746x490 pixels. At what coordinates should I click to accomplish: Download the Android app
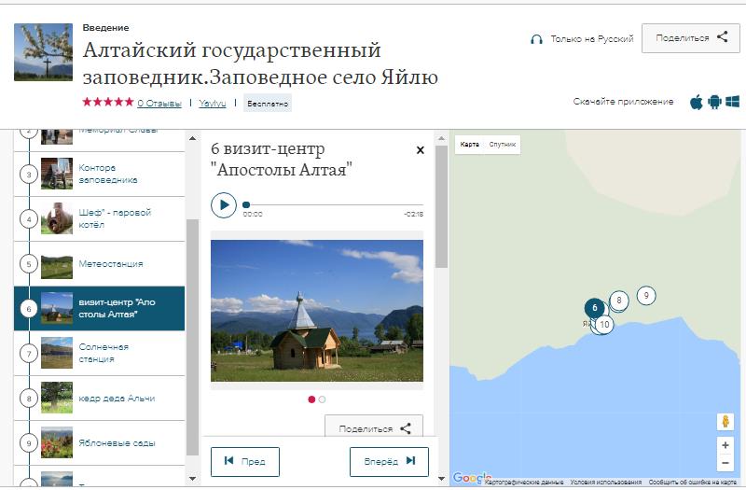coord(714,102)
